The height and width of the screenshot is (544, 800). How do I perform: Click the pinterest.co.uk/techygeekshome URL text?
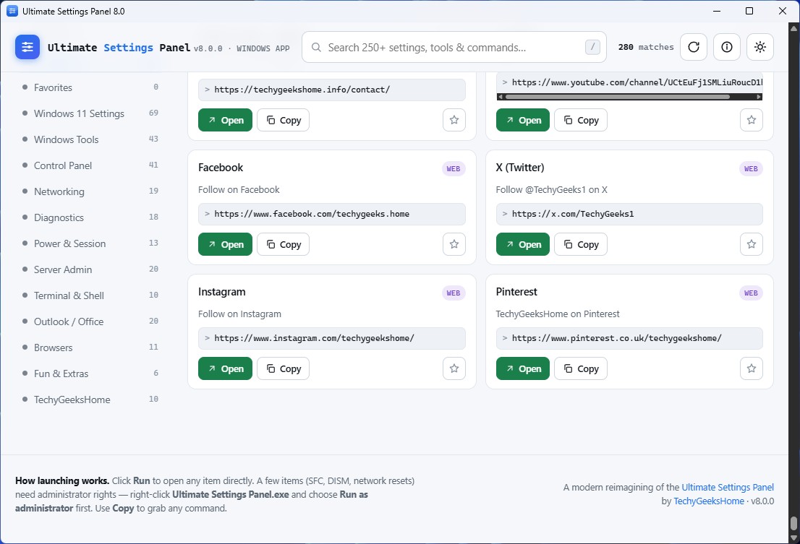(617, 338)
